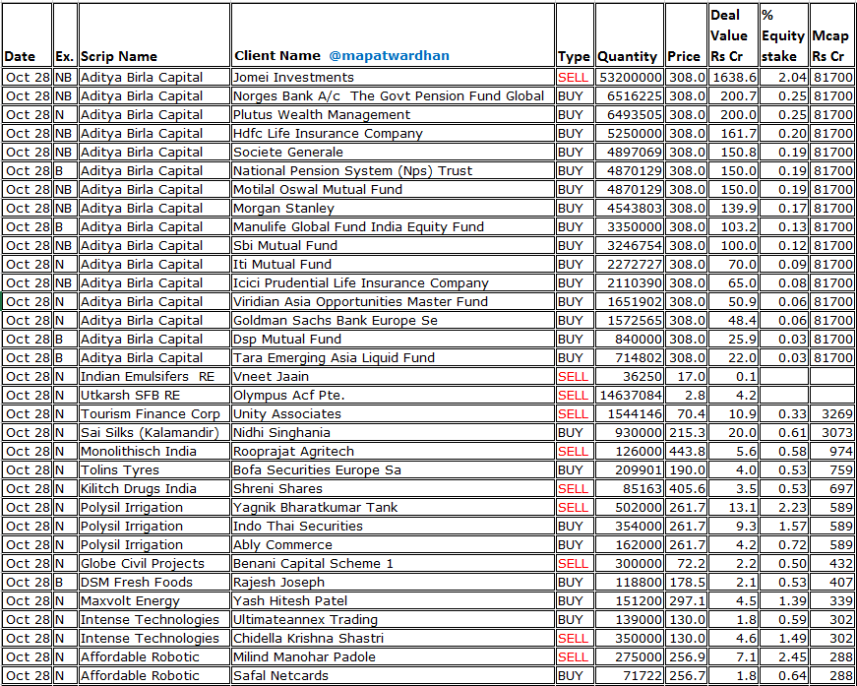Click the Dsp Mutual Fund cell
The width and height of the screenshot is (857, 686).
click(x=393, y=339)
